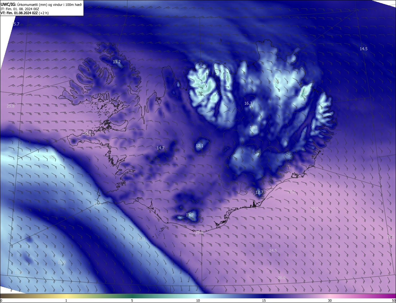Click the 26.6 value label
The image size is (396, 303).
(x=282, y=278)
